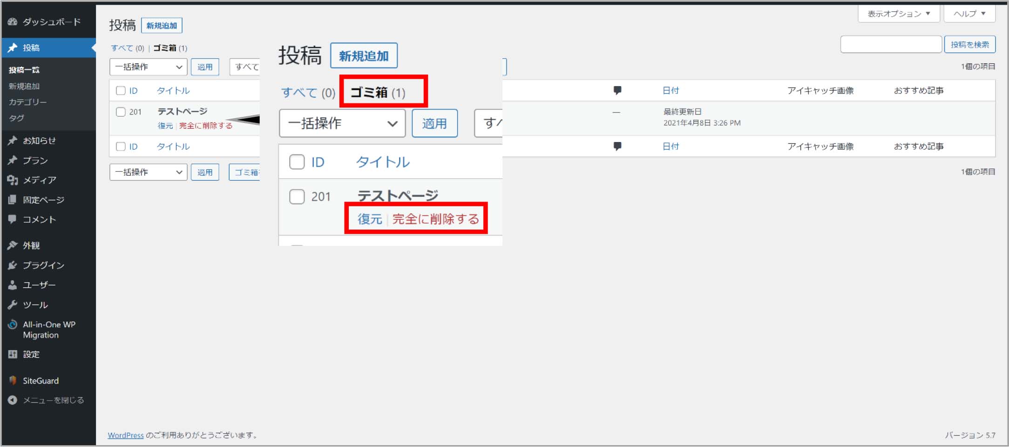
Task: Expand the 表示オプション screen options panel
Action: [x=898, y=14]
